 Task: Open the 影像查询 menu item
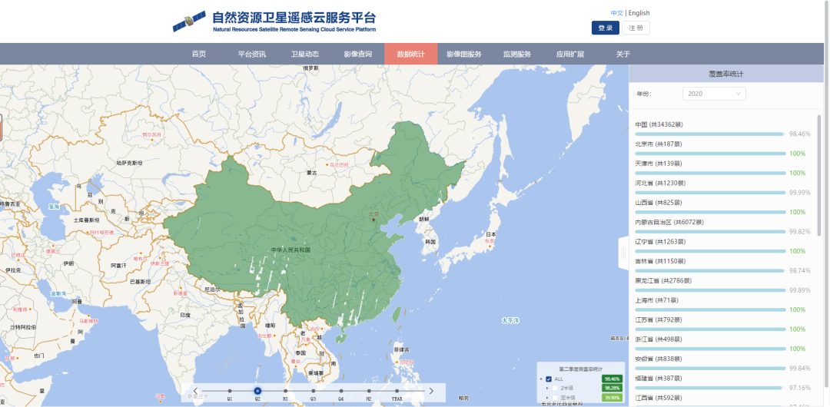click(x=358, y=54)
